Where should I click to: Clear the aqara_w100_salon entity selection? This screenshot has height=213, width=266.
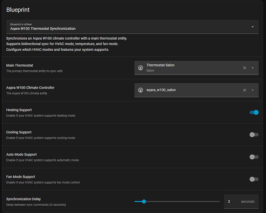(x=245, y=90)
